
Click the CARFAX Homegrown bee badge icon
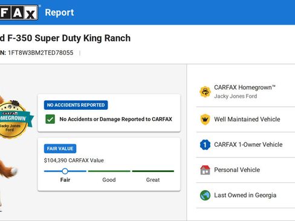pos(205,92)
